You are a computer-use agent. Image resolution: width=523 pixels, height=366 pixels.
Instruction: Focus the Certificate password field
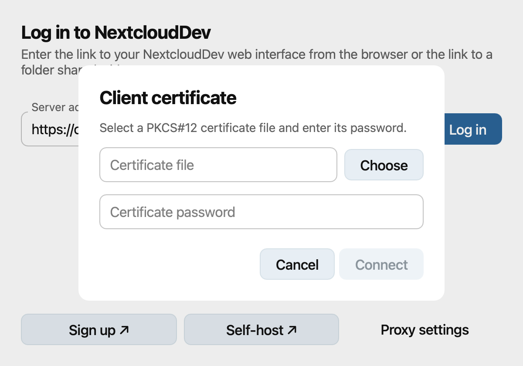coord(261,212)
